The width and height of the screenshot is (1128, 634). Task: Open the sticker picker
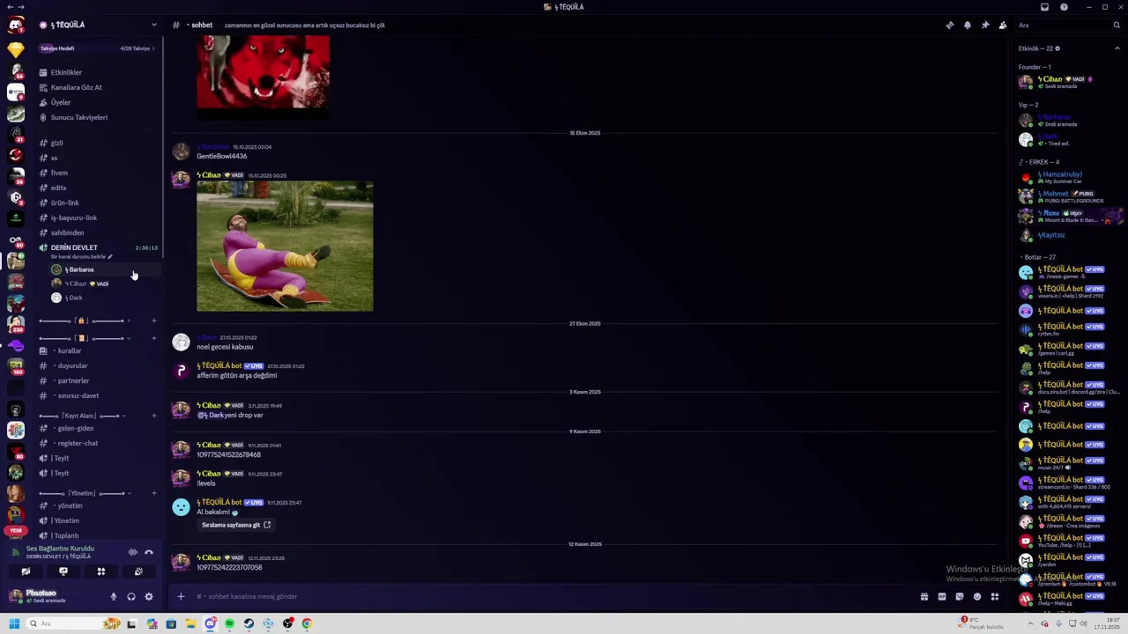coord(959,596)
